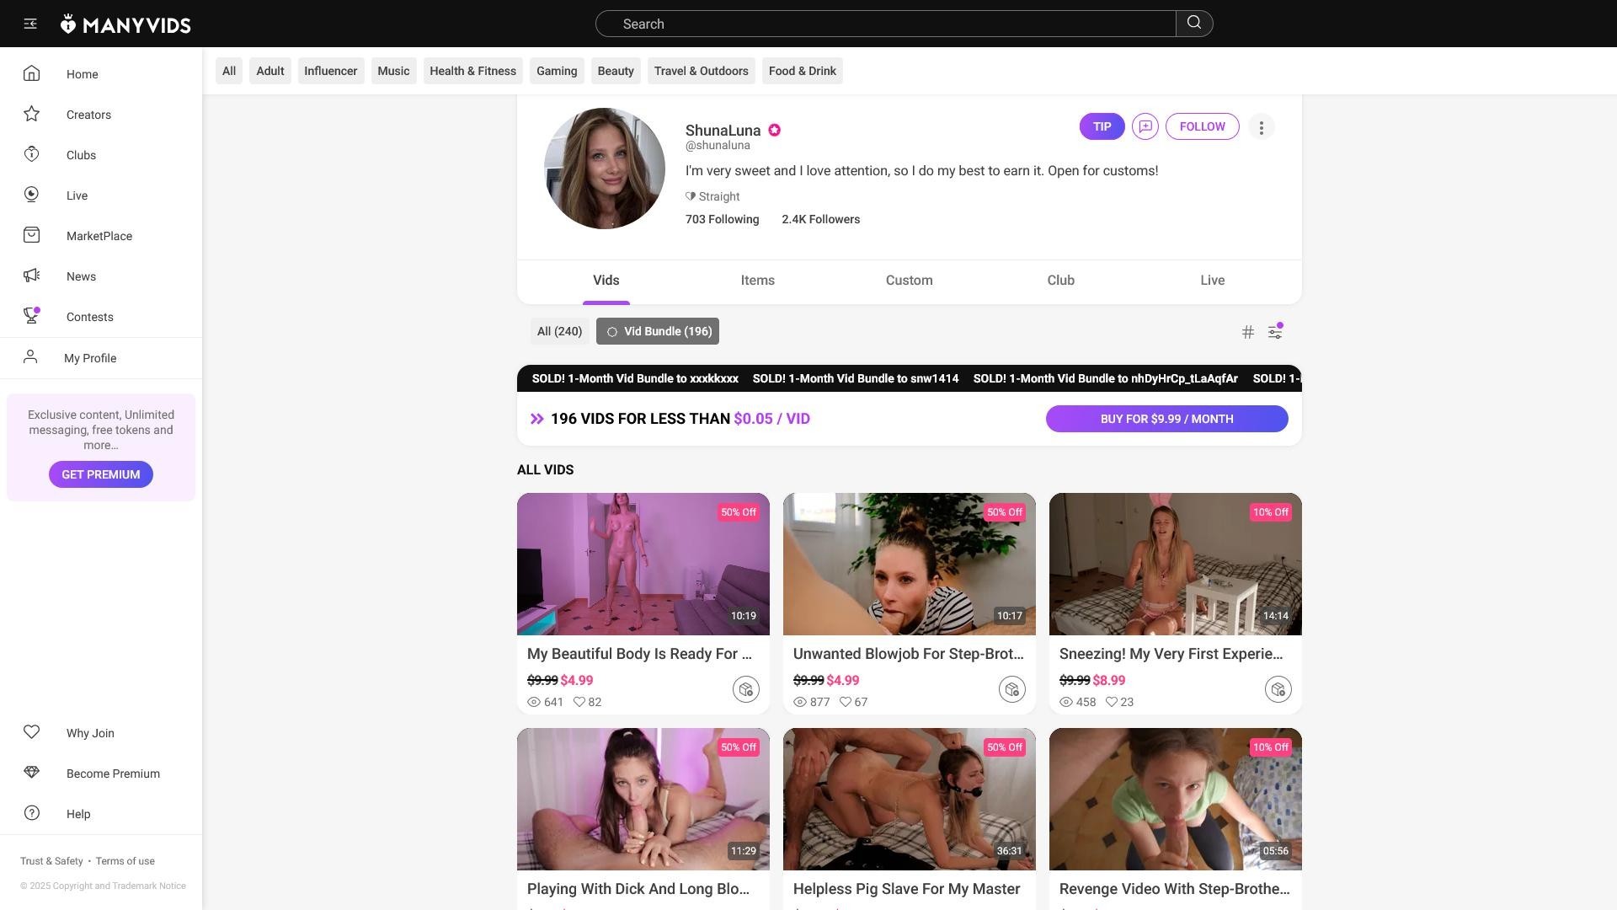Select the All (240) filter
The width and height of the screenshot is (1617, 910).
pos(559,331)
